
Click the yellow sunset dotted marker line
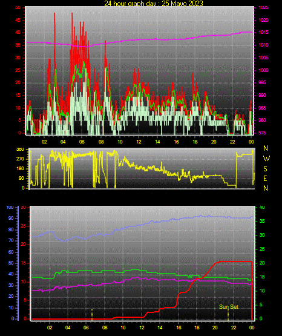tap(228, 315)
